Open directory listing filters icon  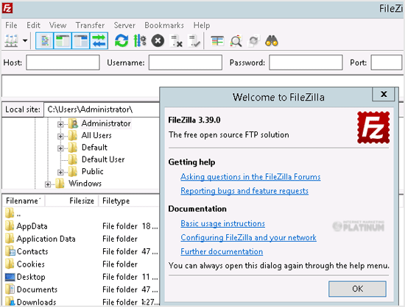tap(217, 41)
